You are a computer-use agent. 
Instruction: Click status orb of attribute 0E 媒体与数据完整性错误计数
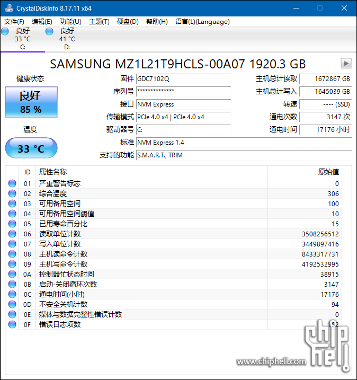12,314
